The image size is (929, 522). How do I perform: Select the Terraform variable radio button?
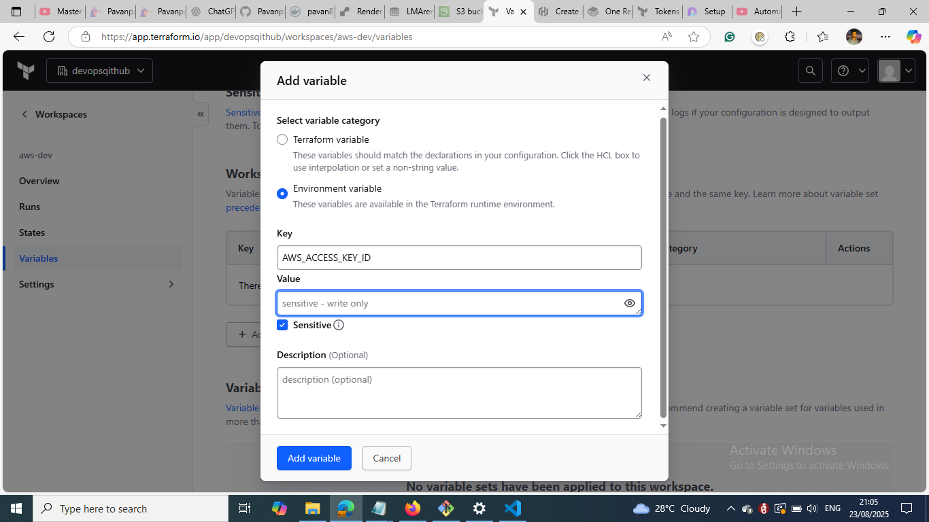(282, 139)
